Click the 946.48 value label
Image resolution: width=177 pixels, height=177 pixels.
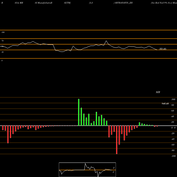(165, 104)
